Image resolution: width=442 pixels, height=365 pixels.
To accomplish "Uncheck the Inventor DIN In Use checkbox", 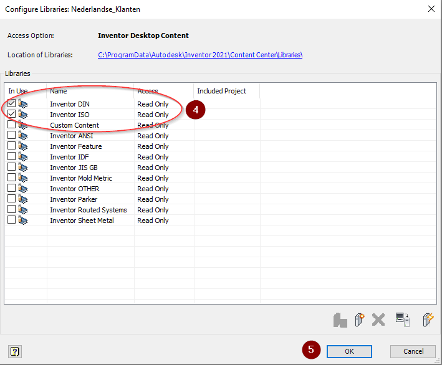I will tap(12, 103).
